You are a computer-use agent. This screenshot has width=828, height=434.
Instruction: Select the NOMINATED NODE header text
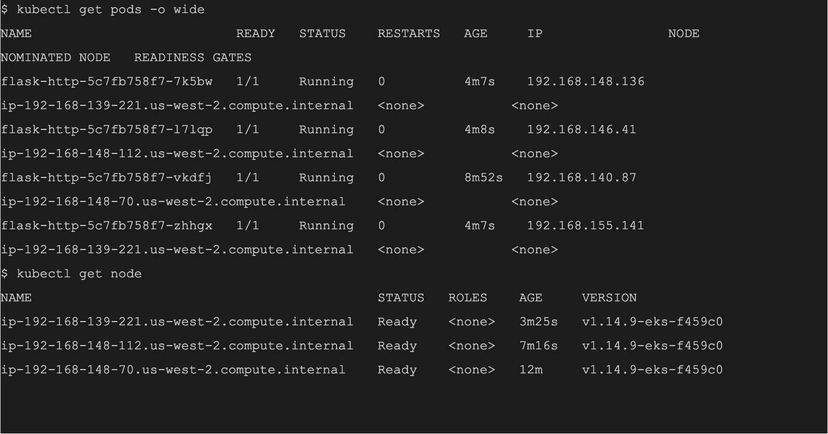[55, 58]
